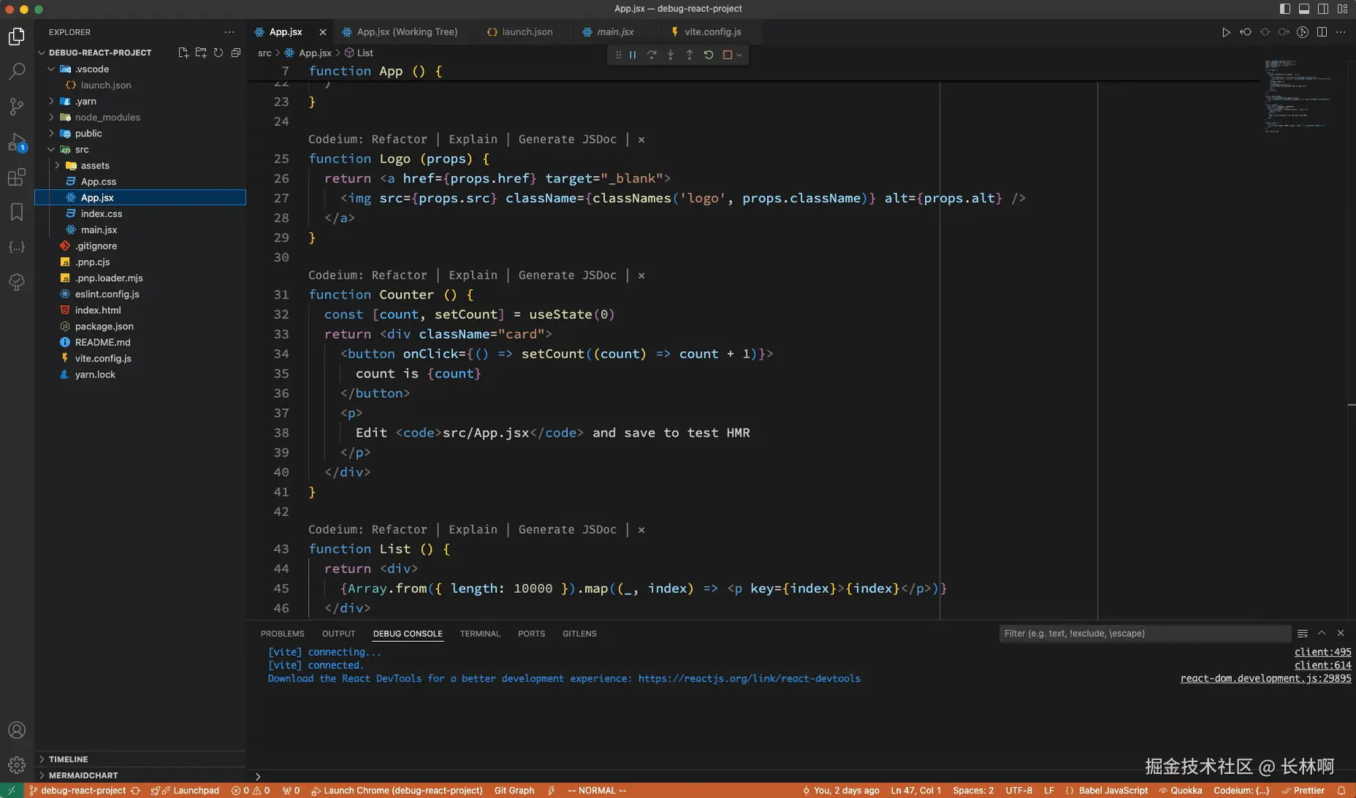Open the Extensions view
This screenshot has width=1356, height=798.
coord(17,177)
